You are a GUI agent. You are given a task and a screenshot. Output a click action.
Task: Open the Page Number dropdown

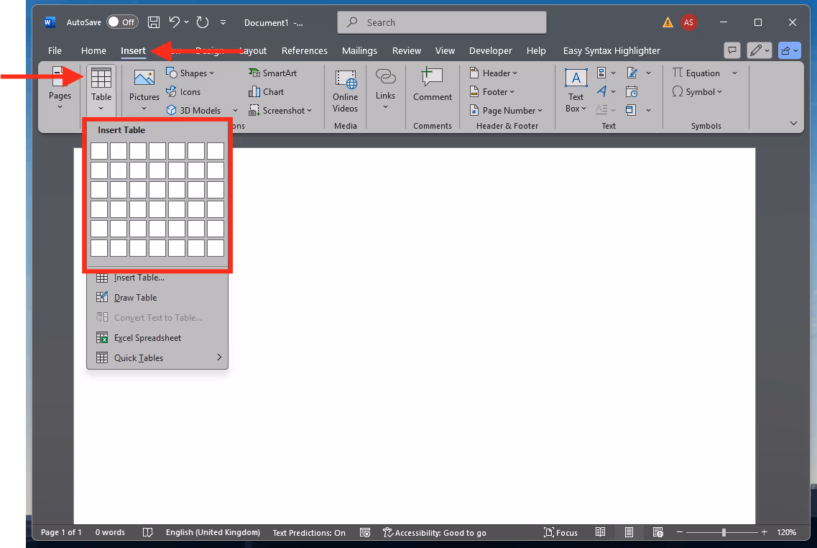tap(507, 110)
